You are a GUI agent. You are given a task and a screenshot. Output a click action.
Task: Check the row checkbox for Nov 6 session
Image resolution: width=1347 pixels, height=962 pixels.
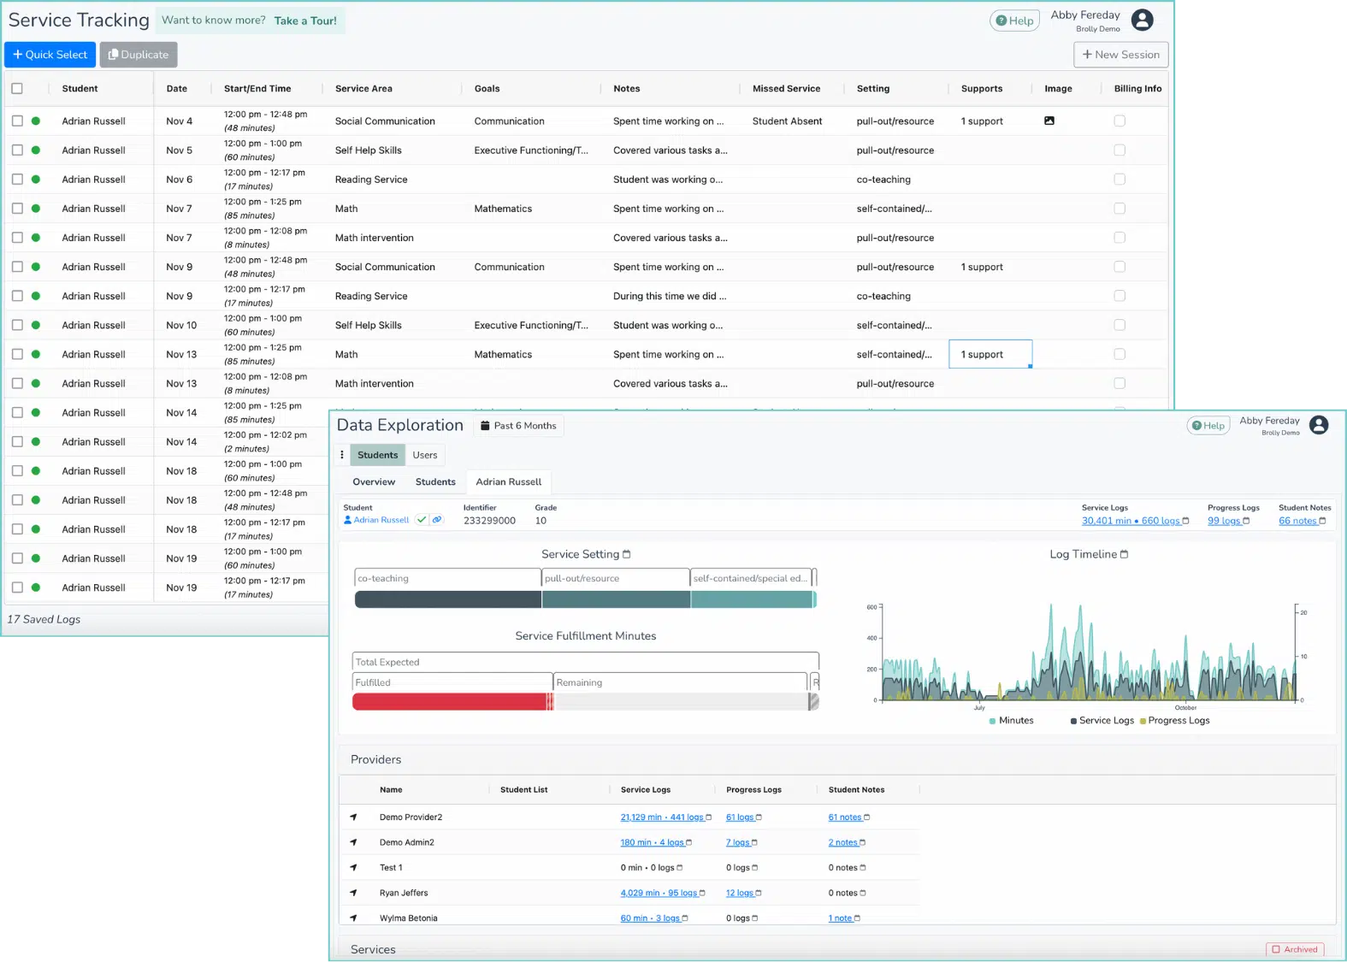click(17, 180)
